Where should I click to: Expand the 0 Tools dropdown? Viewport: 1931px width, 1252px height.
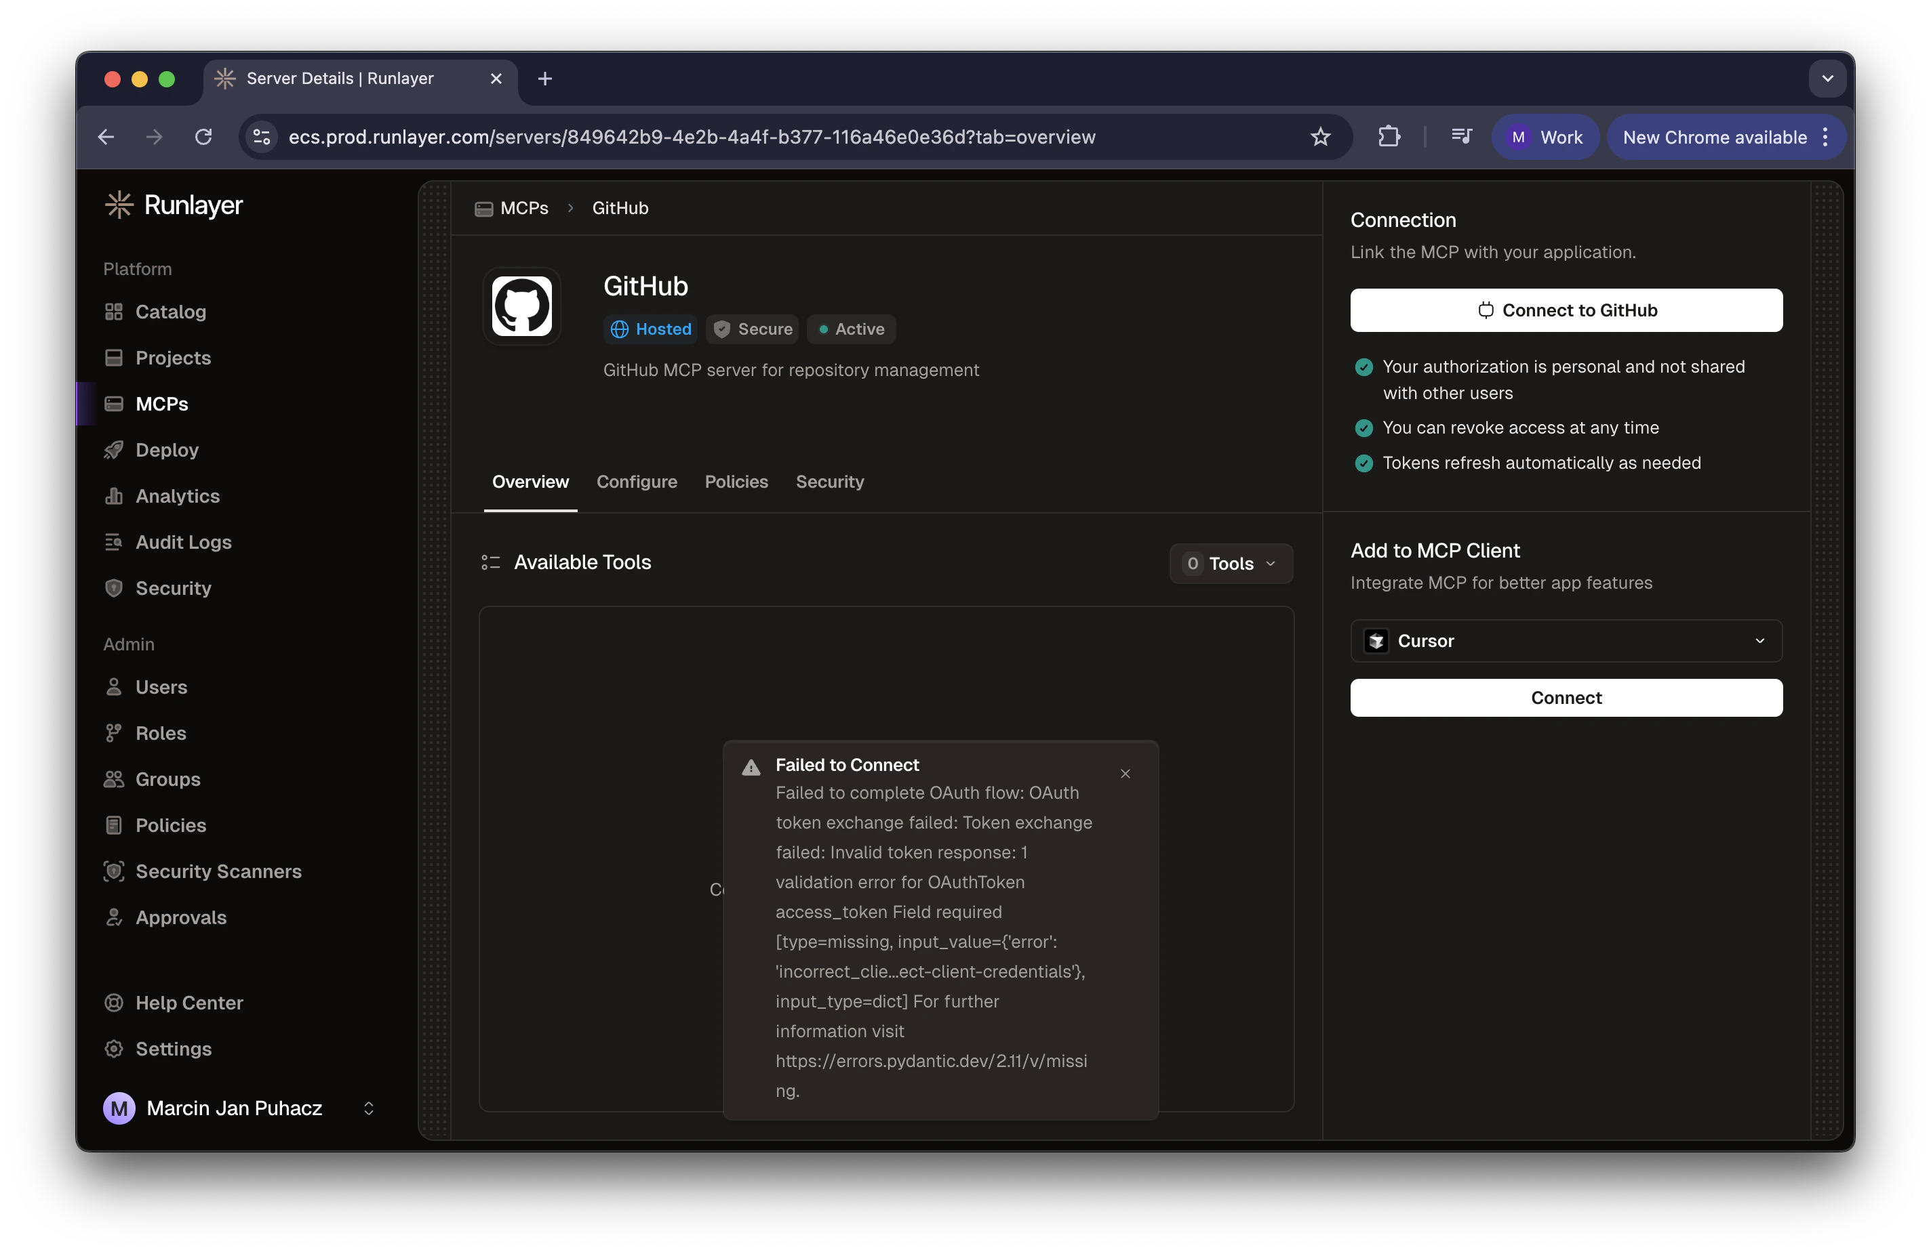coord(1231,564)
